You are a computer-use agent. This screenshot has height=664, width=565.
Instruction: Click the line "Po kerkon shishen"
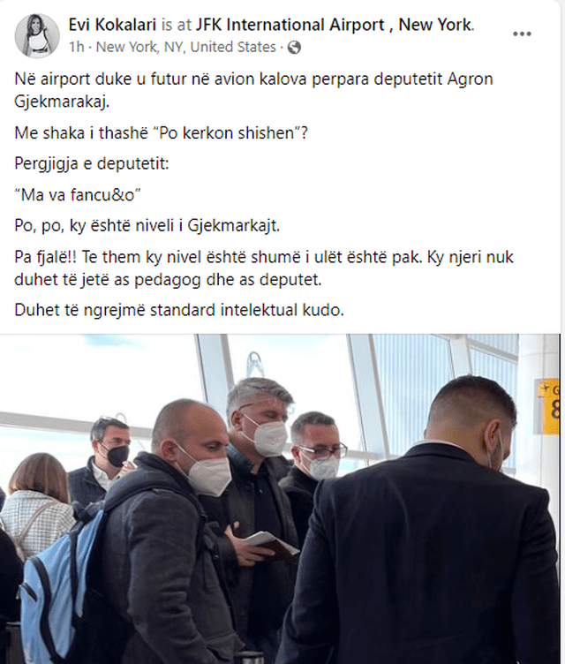point(161,133)
